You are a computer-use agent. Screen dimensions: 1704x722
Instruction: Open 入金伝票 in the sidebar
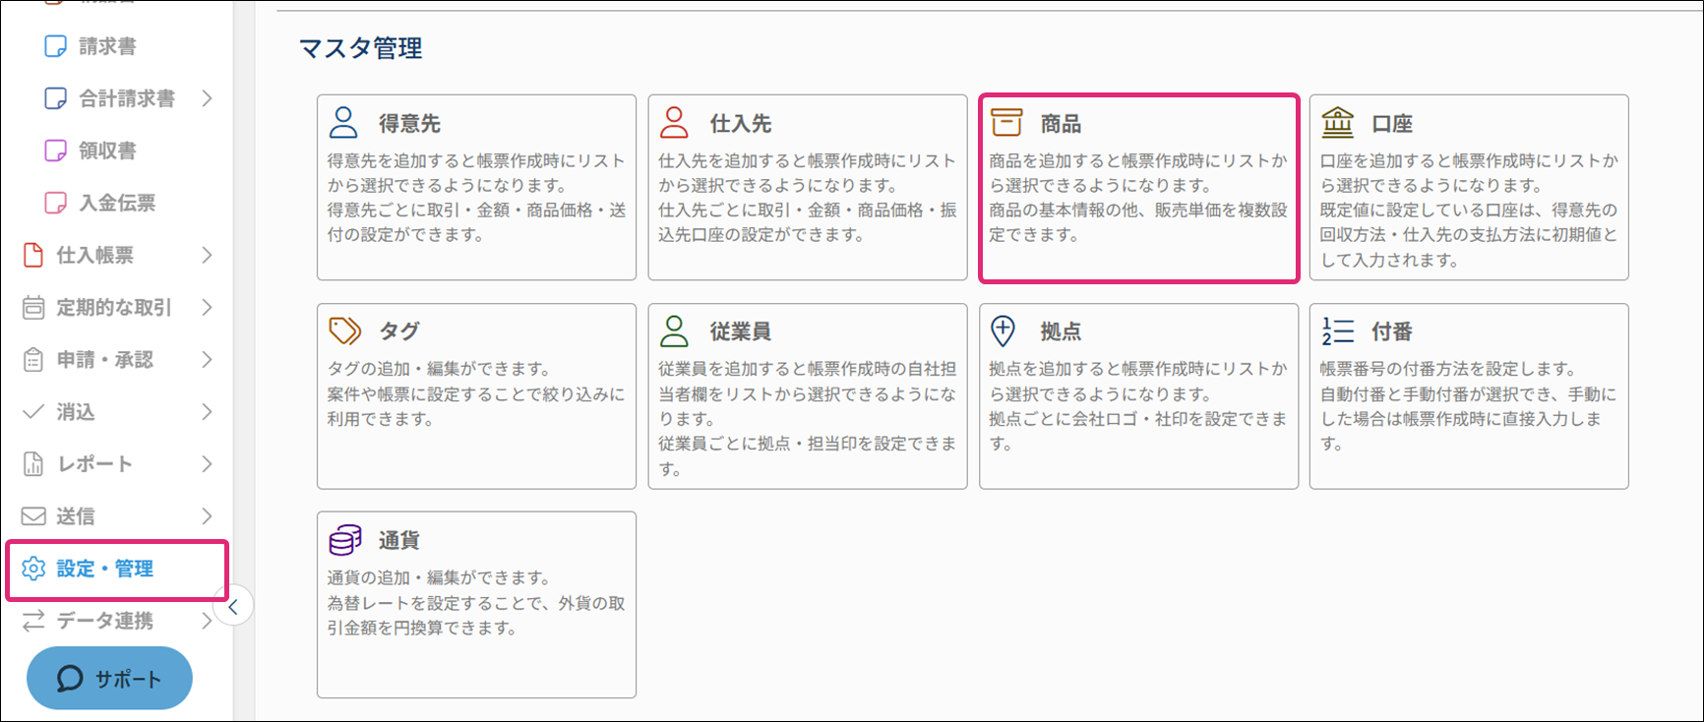(x=116, y=203)
